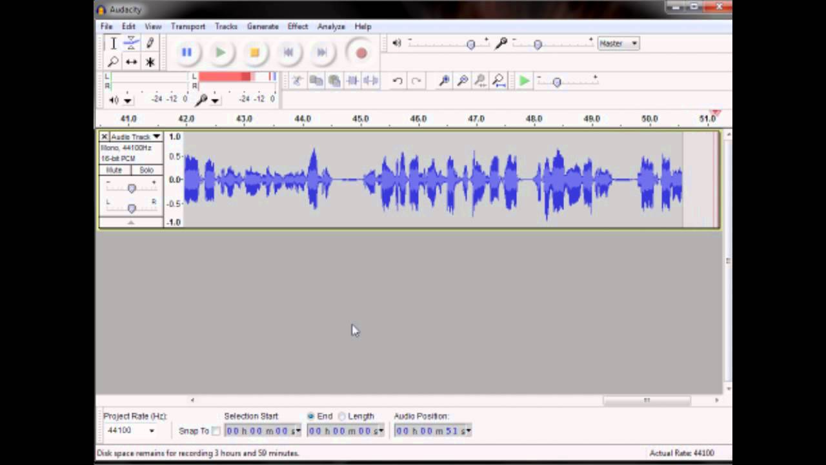Select the Envelope tool
This screenshot has height=465, width=826.
point(131,43)
